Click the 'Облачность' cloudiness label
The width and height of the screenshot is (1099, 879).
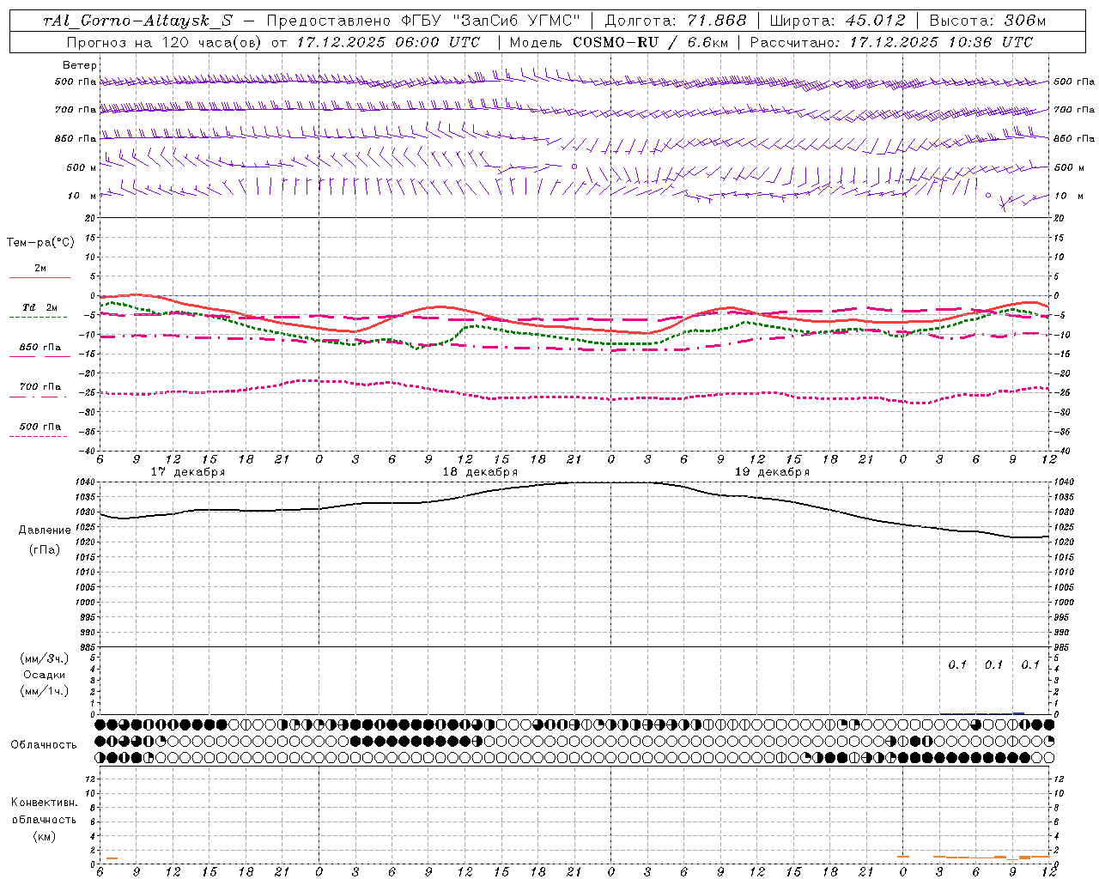[44, 744]
